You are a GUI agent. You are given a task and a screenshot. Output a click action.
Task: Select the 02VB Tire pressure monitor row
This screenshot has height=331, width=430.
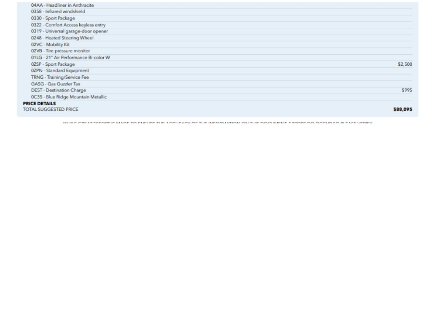(60, 51)
